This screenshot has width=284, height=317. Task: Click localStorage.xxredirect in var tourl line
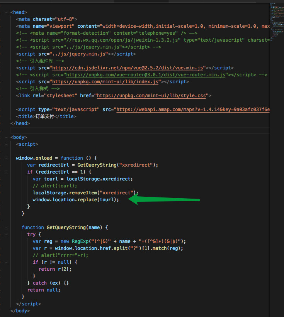click(98, 179)
